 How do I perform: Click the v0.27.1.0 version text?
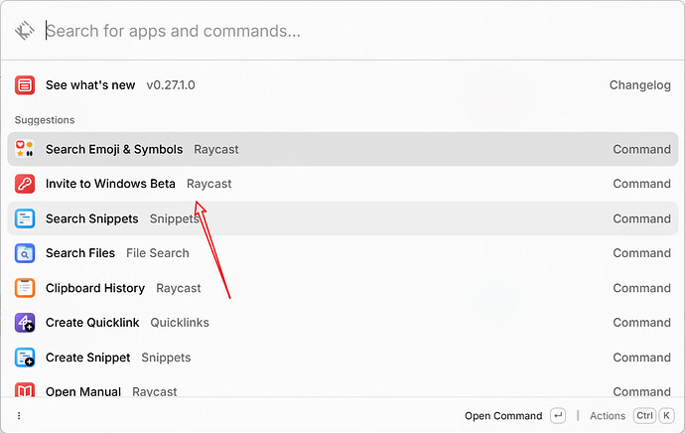pos(171,84)
